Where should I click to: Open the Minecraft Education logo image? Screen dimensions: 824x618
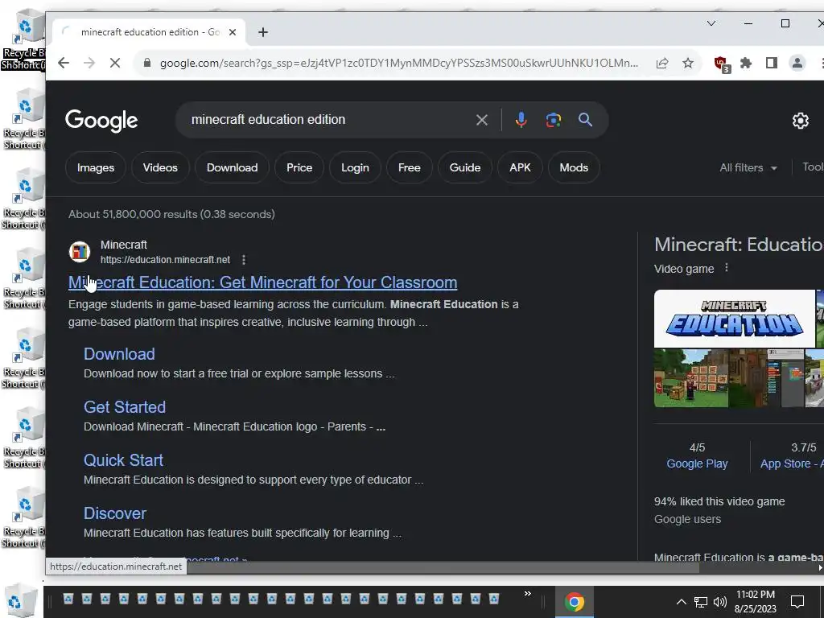click(x=734, y=319)
